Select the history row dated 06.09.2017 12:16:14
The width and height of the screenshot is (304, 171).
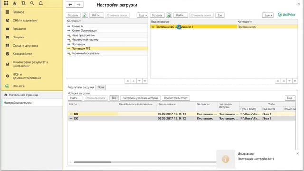click(x=182, y=114)
